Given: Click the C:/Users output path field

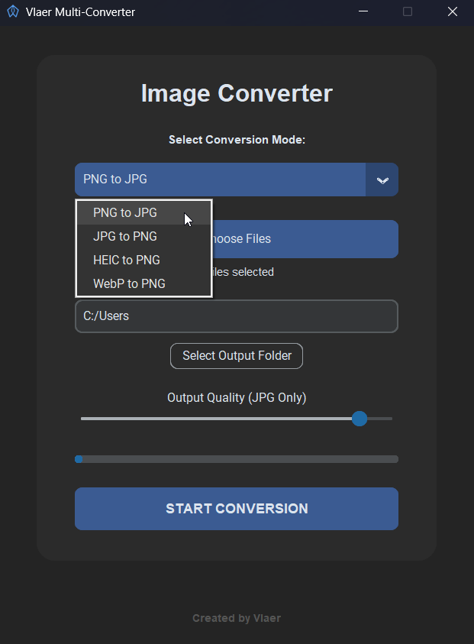Looking at the screenshot, I should [237, 316].
